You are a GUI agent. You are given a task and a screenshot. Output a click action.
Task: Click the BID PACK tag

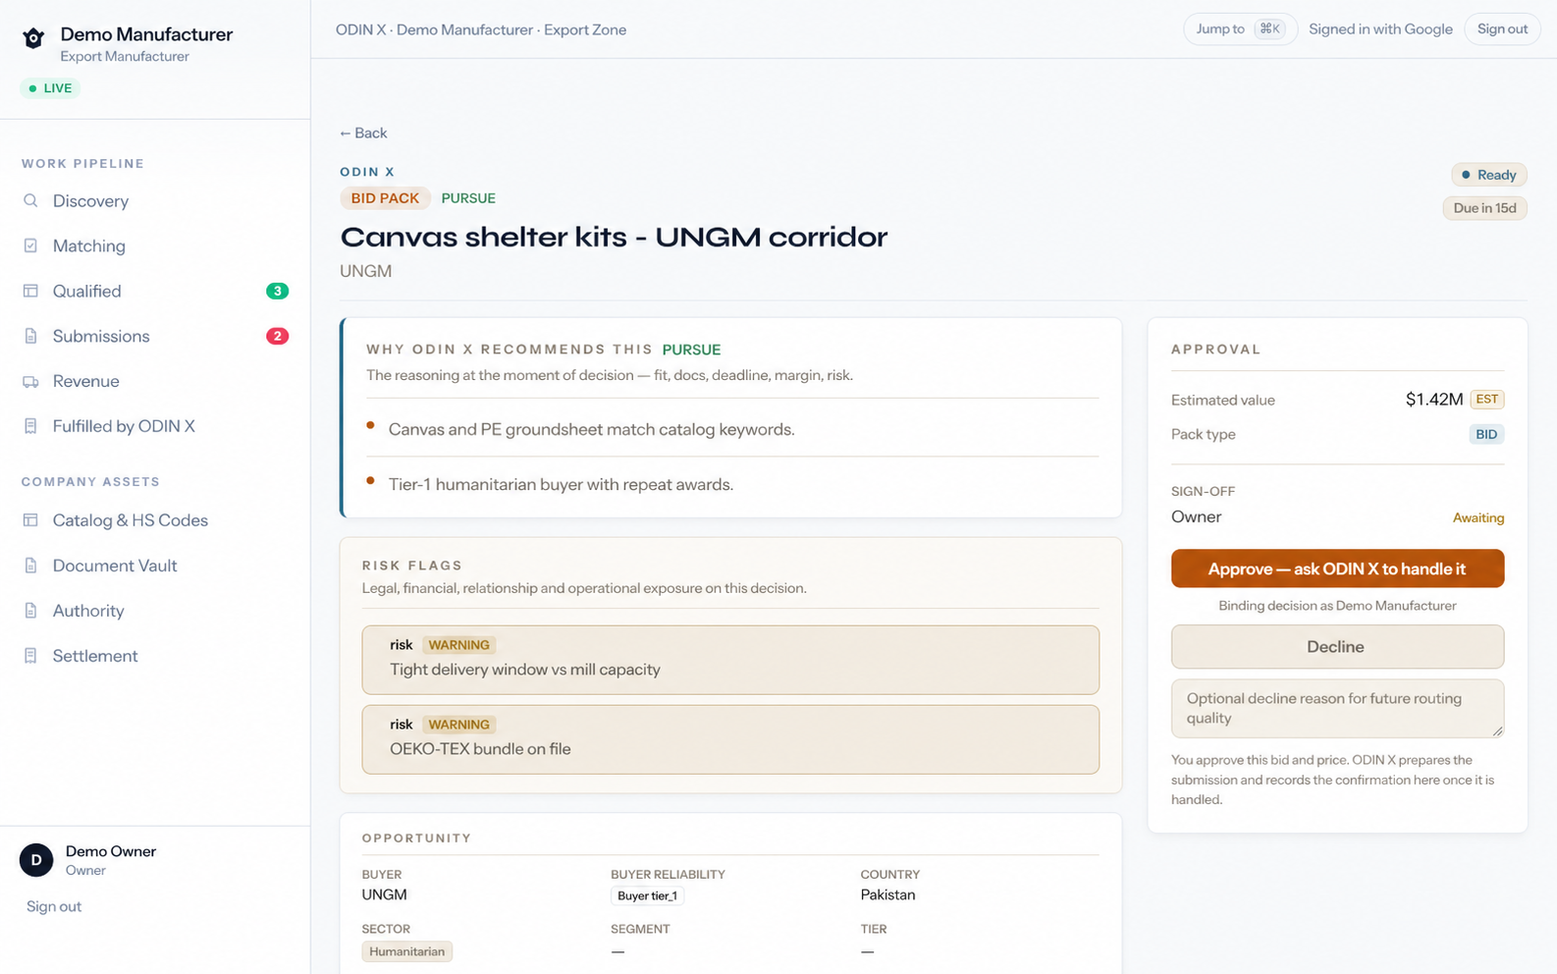point(385,198)
